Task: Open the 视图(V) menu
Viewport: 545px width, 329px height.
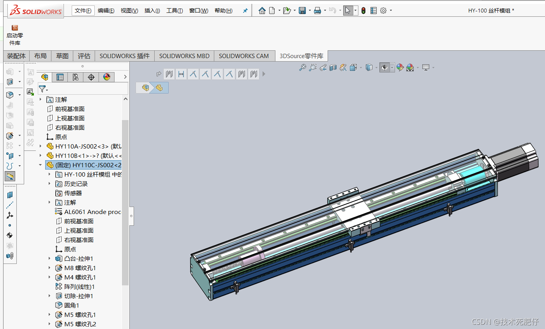Action: [129, 11]
